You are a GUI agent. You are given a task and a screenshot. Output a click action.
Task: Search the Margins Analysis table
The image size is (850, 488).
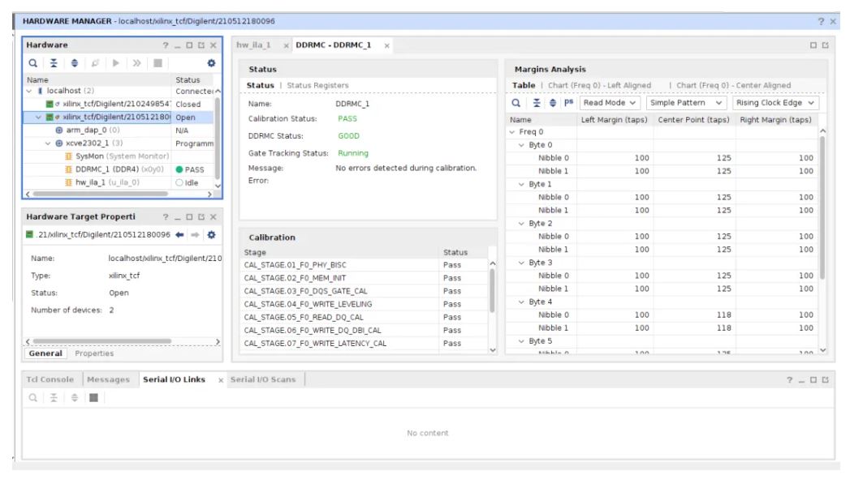[516, 103]
